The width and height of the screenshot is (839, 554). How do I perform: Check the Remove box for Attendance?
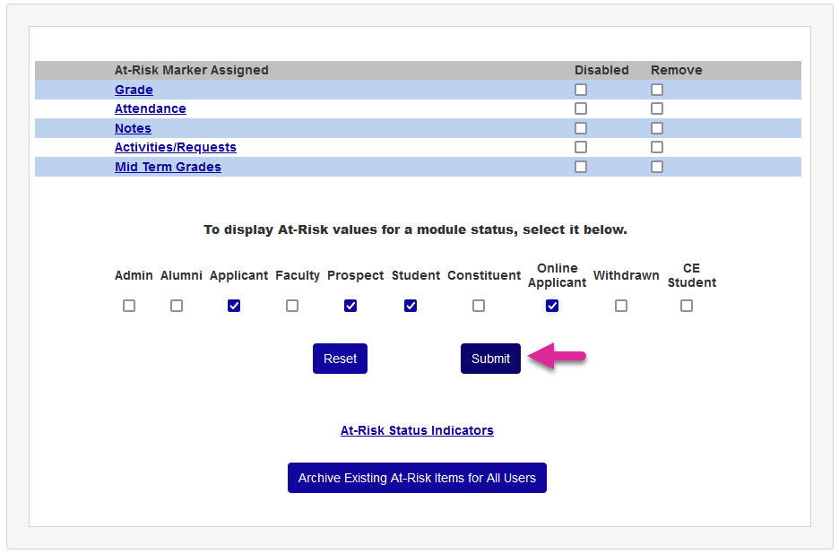[x=657, y=108]
